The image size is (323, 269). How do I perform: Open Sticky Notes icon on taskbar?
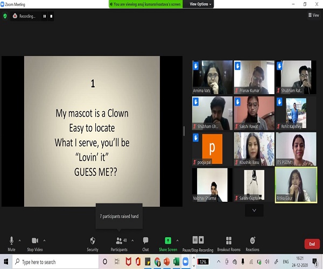148,262
